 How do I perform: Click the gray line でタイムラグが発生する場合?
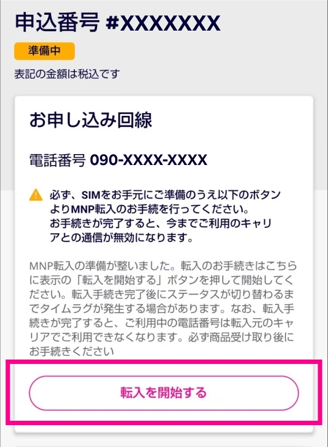[162, 309]
